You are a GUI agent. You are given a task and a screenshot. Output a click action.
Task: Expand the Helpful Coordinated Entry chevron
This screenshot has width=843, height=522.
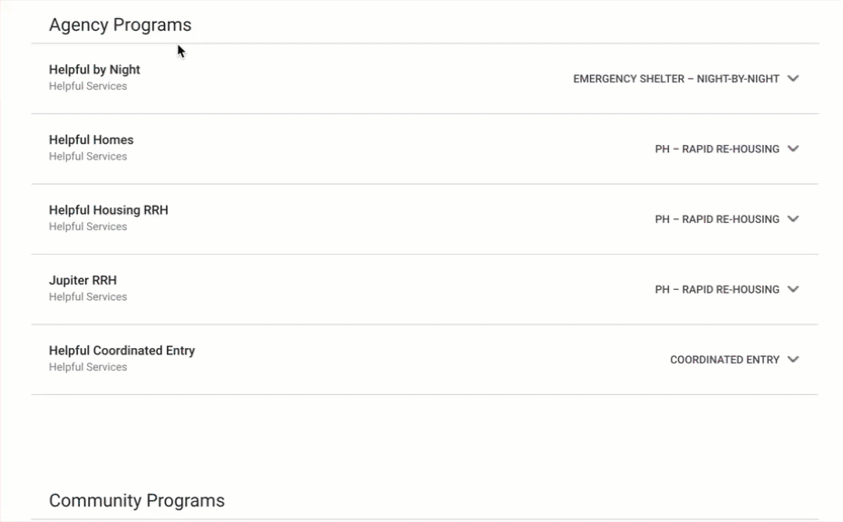(793, 360)
